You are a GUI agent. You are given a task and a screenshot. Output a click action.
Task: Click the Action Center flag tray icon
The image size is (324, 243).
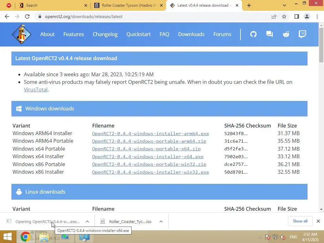coord(268,237)
